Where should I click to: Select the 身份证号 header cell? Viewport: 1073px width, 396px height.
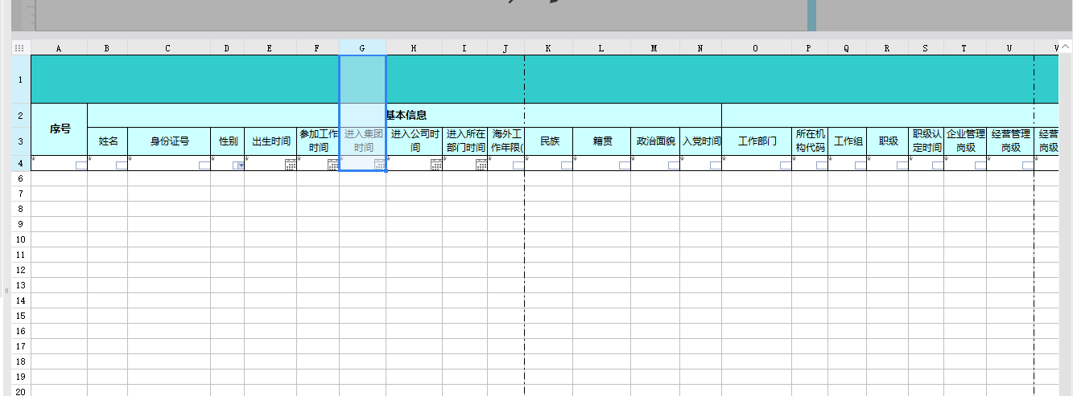point(169,141)
